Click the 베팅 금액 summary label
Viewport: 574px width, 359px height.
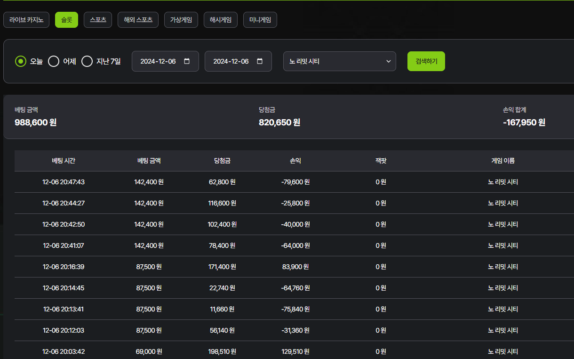pos(26,110)
